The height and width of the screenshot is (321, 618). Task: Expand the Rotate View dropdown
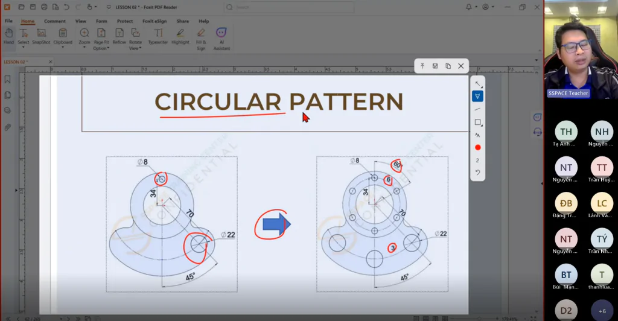click(x=140, y=48)
